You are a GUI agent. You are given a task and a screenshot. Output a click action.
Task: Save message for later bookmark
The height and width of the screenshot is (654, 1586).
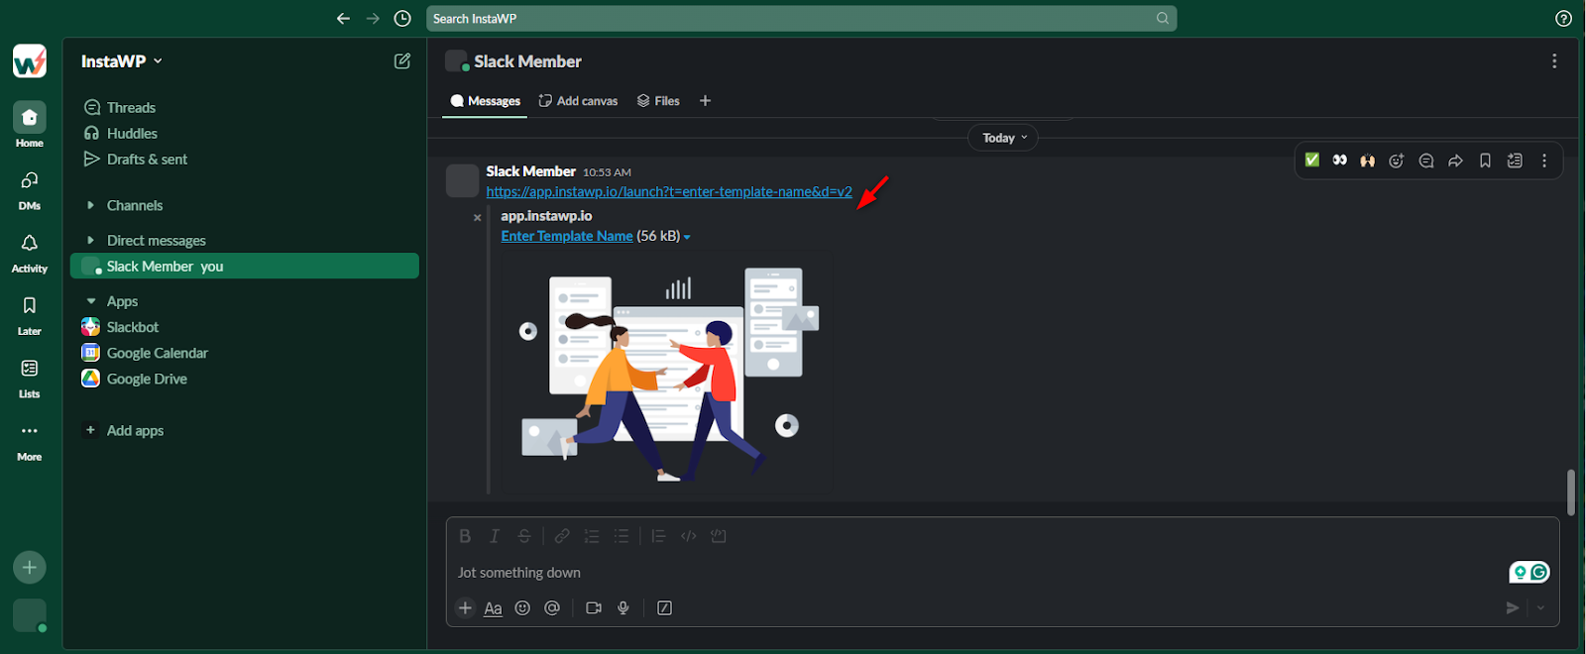[1485, 161]
